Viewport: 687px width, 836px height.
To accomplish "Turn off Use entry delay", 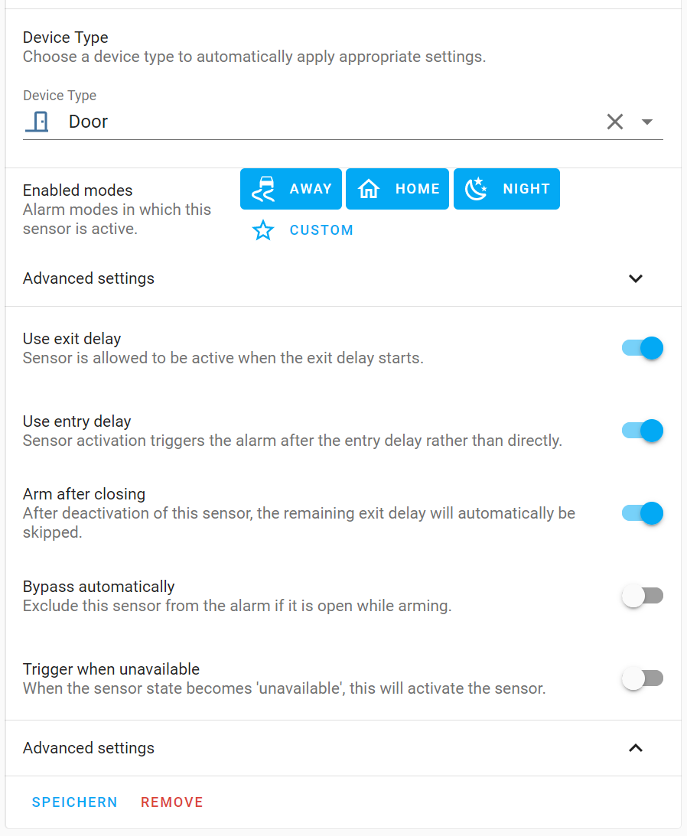I will (x=642, y=431).
